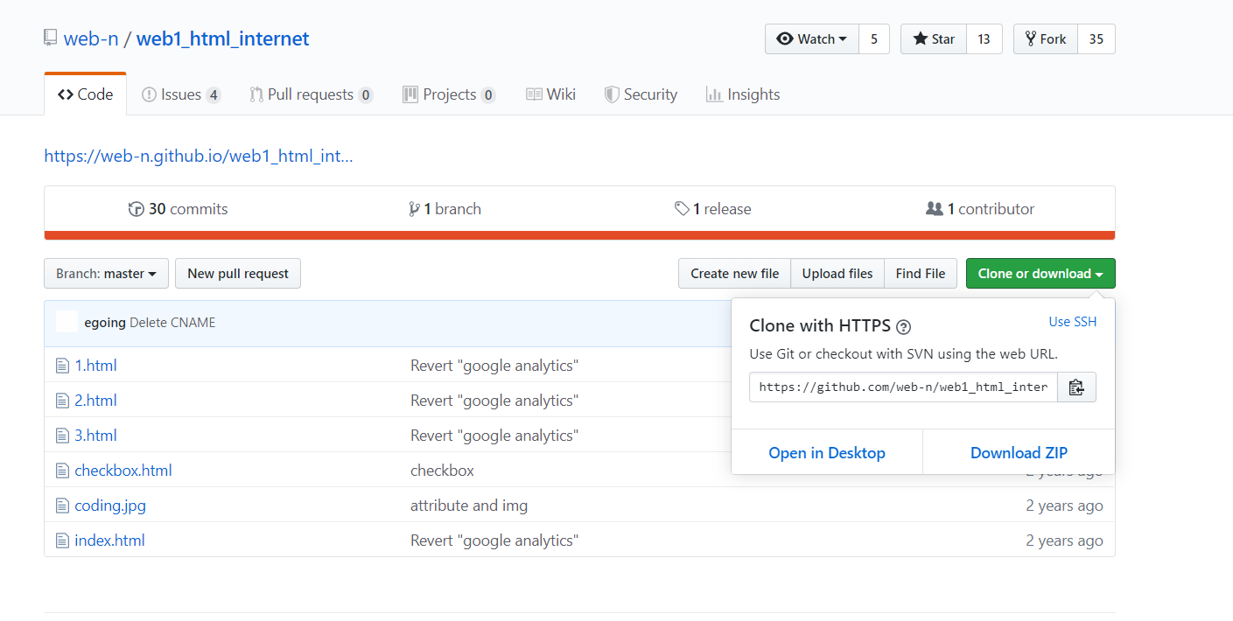This screenshot has width=1233, height=621.
Task: Open the Security tab
Action: click(x=641, y=94)
